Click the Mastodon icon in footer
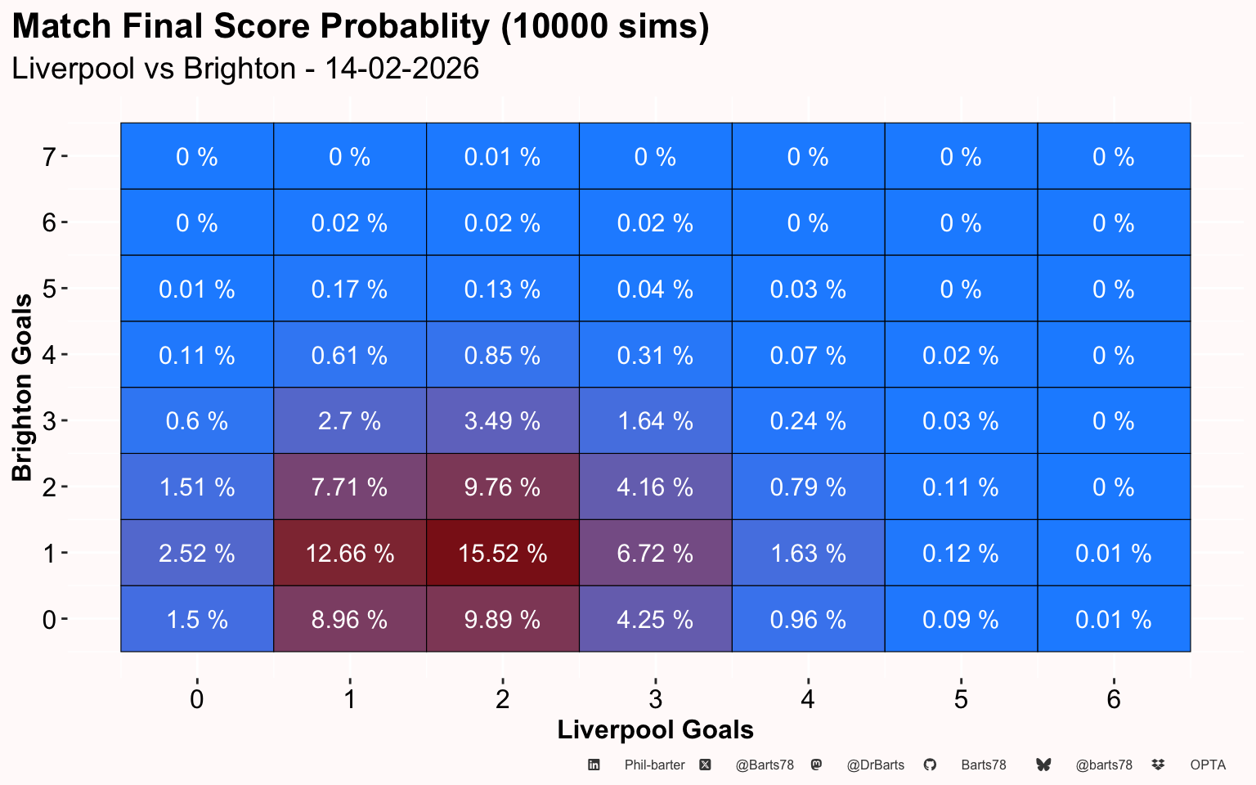This screenshot has height=785, width=1256. tap(816, 765)
